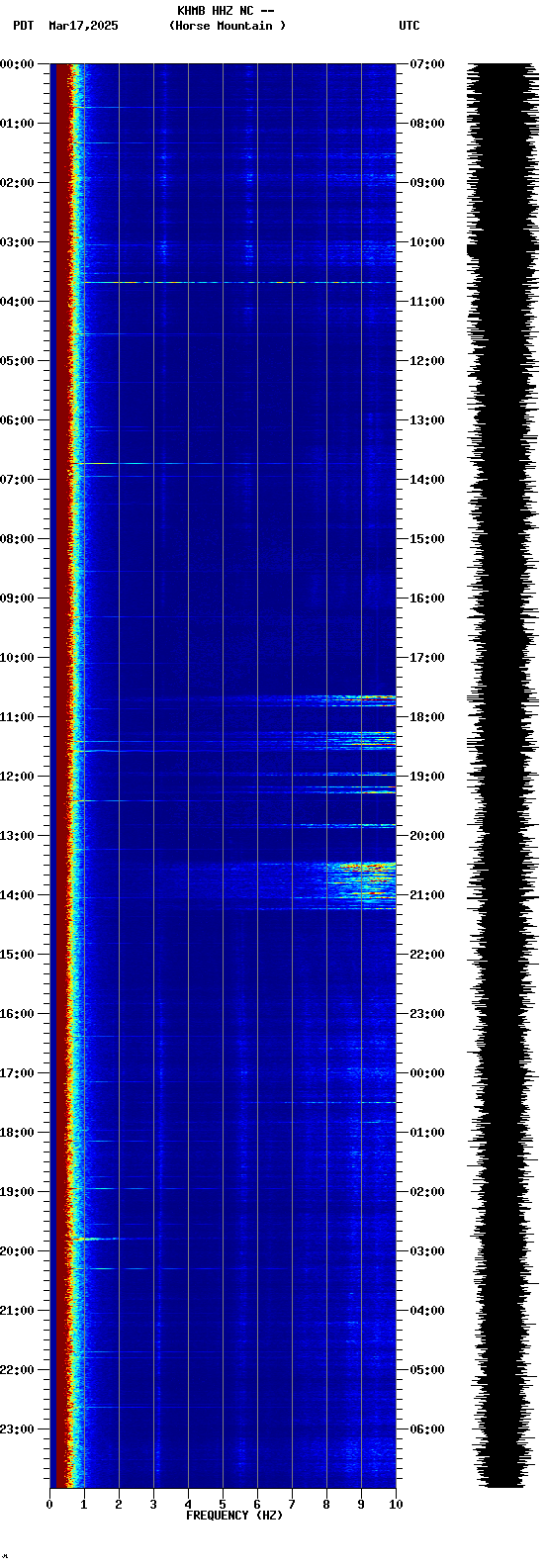Viewport: 546px width, 1567px height.
Task: Click the 11:00 UTC label on right axis
Action: [427, 302]
